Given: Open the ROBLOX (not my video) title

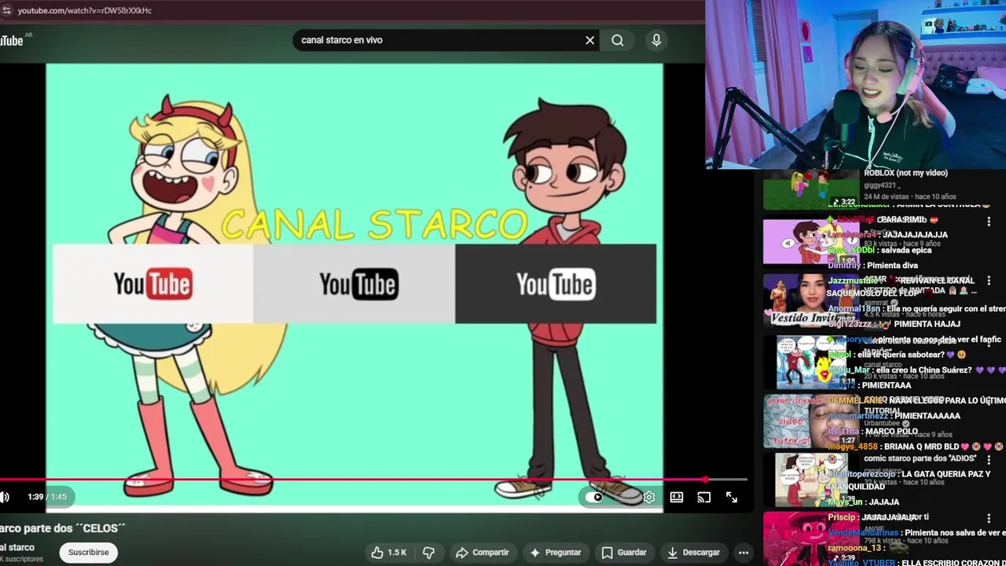Looking at the screenshot, I should pos(905,173).
